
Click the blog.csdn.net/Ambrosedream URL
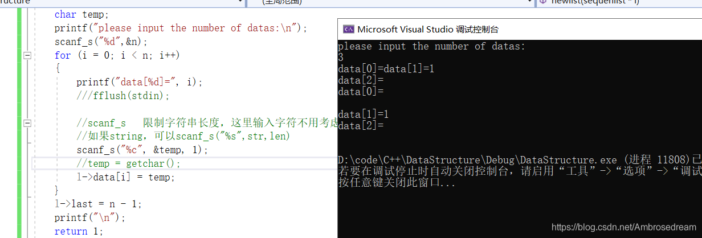[623, 227]
